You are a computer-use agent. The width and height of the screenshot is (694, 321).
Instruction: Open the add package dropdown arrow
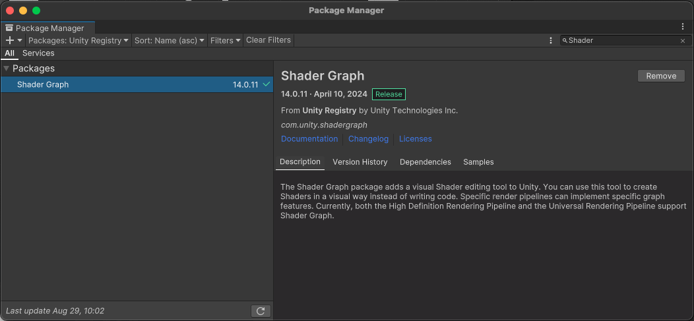[x=20, y=40]
